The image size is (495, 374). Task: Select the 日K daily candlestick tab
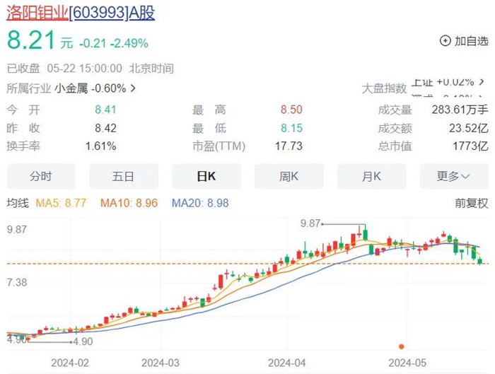206,176
